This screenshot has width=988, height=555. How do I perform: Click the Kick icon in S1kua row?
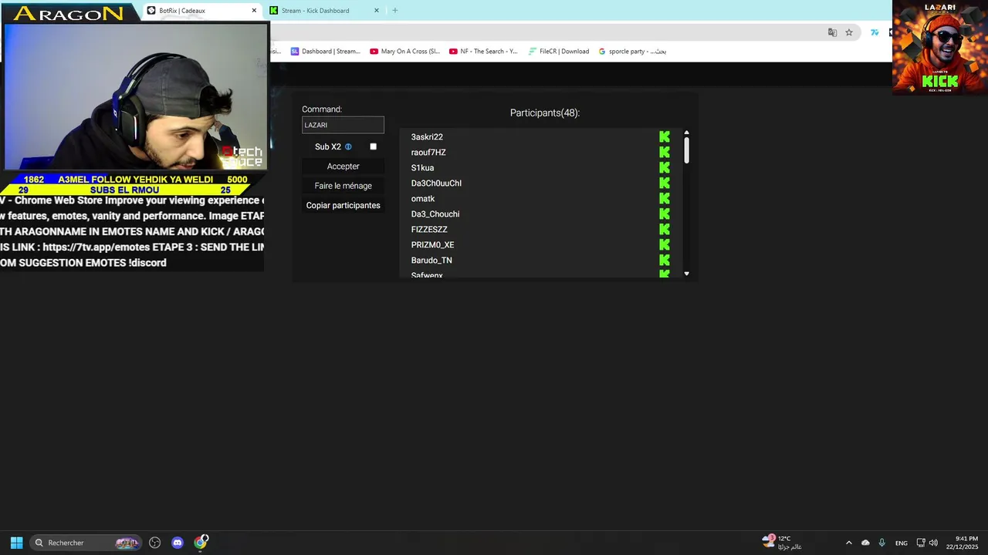[665, 167]
